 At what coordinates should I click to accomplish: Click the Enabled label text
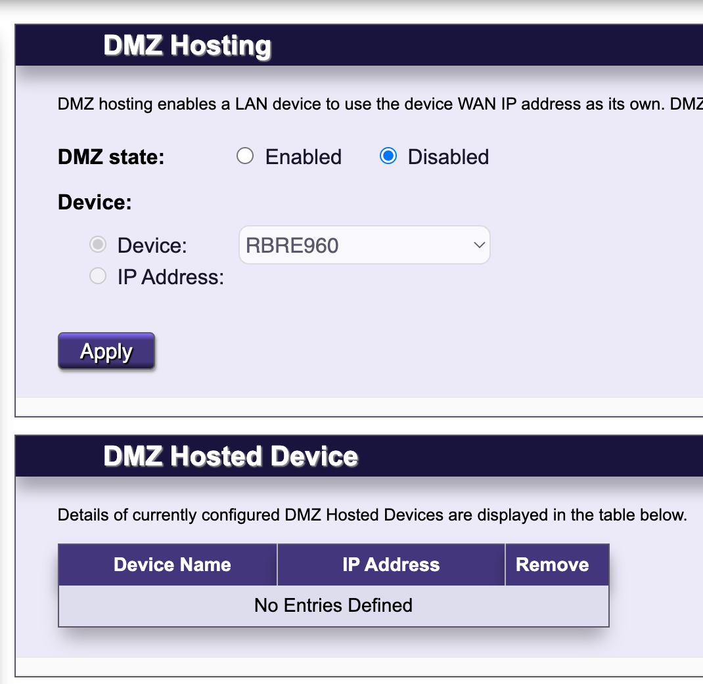click(303, 157)
